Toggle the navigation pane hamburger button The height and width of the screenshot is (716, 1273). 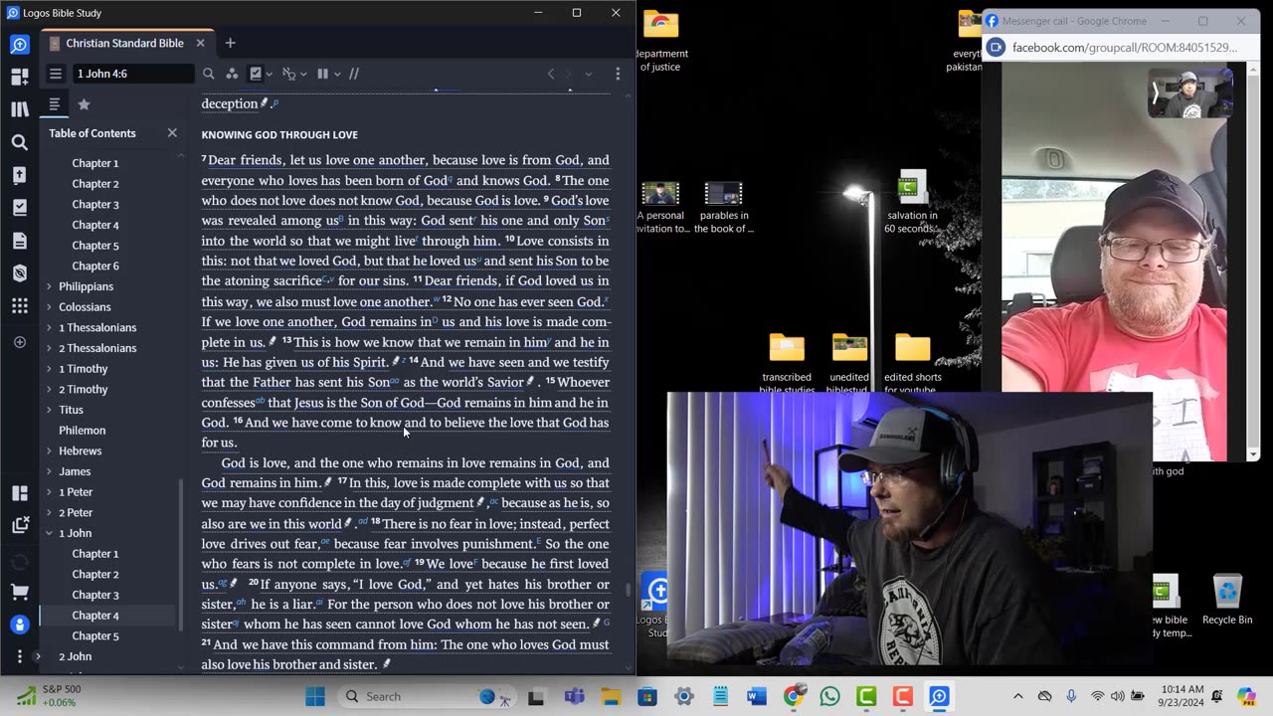[56, 74]
